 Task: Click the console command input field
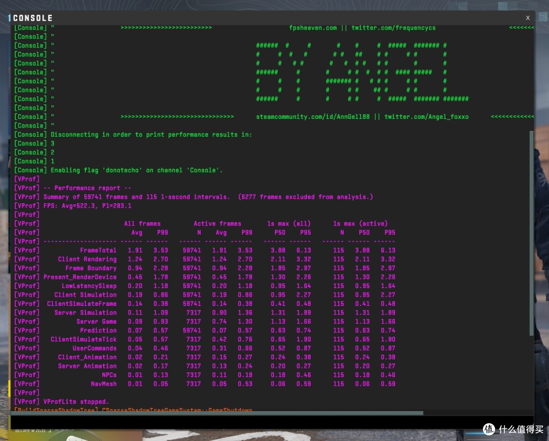tap(272, 422)
